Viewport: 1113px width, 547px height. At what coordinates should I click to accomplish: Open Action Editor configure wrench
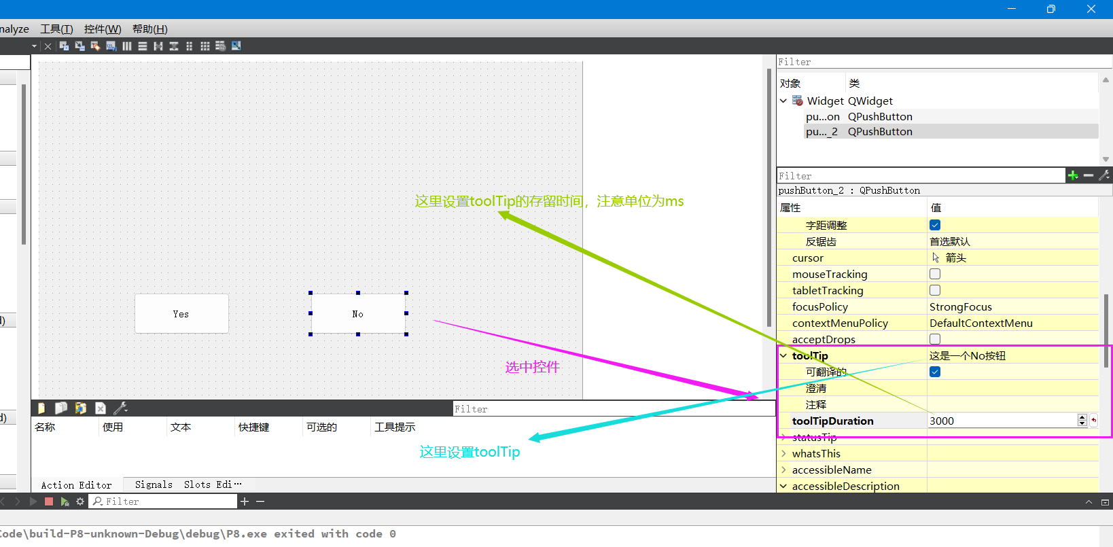click(120, 408)
